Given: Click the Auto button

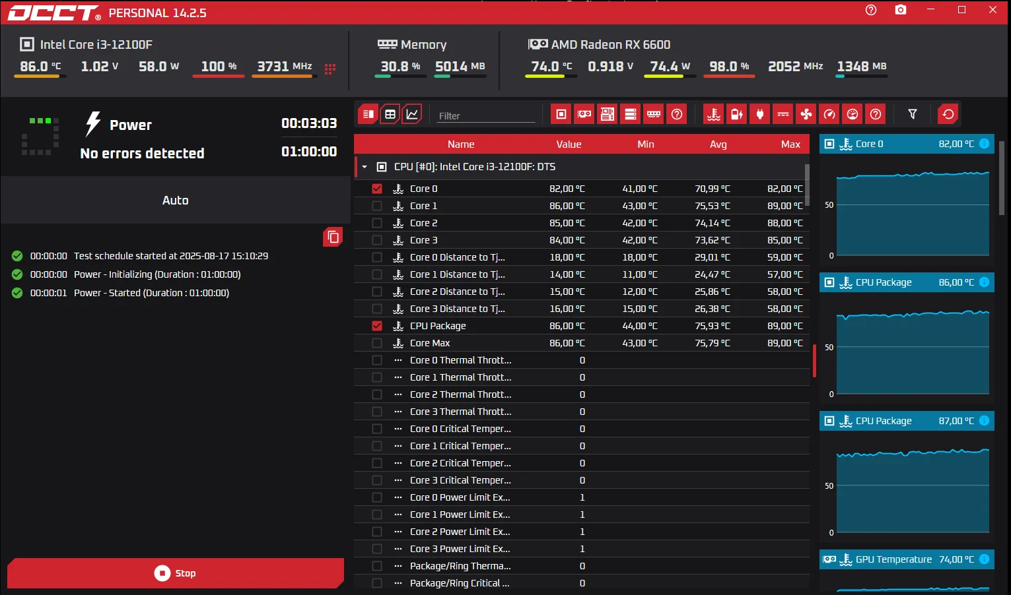Looking at the screenshot, I should pos(176,201).
